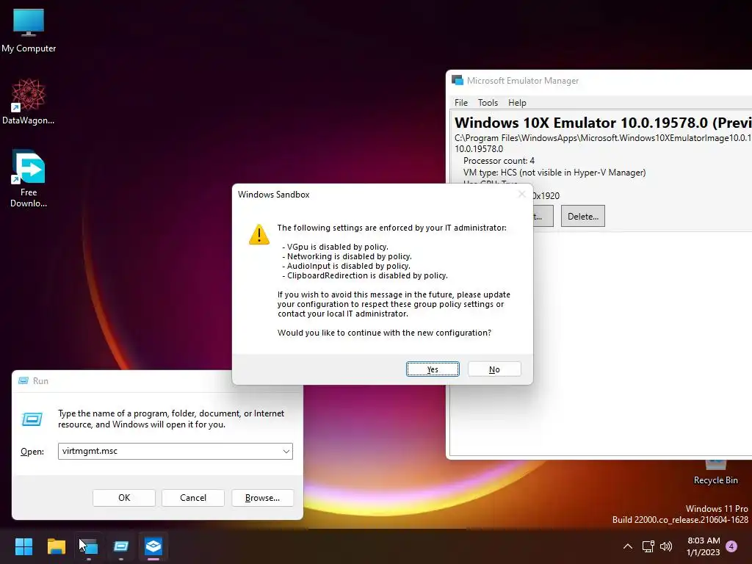Click No in the Windows Sandbox dialog
The height and width of the screenshot is (564, 752).
coord(494,369)
